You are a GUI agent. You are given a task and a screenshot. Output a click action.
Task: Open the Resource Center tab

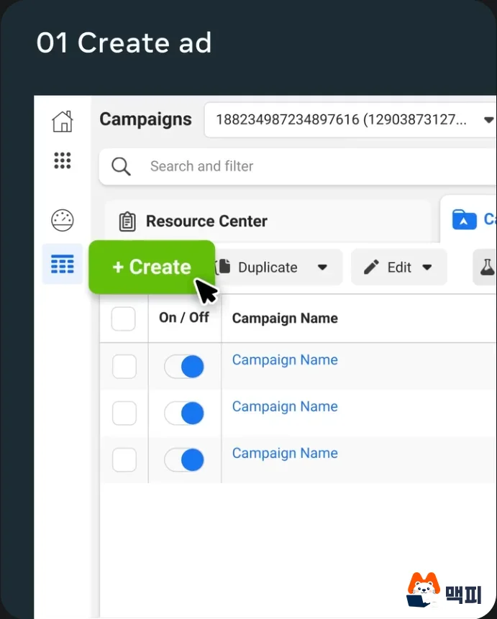268,221
